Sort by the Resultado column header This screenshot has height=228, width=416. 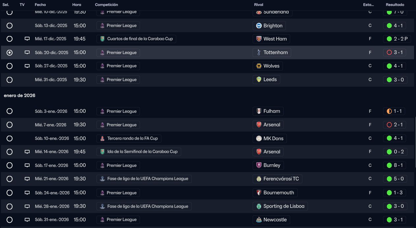click(395, 5)
